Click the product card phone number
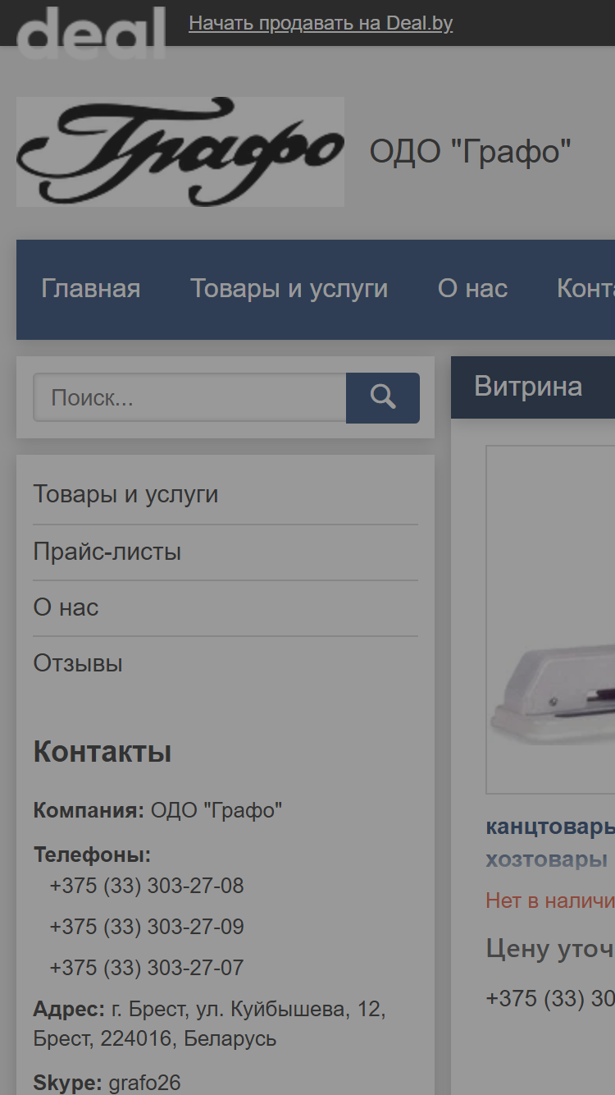Viewport: 615px width, 1095px height. [550, 998]
